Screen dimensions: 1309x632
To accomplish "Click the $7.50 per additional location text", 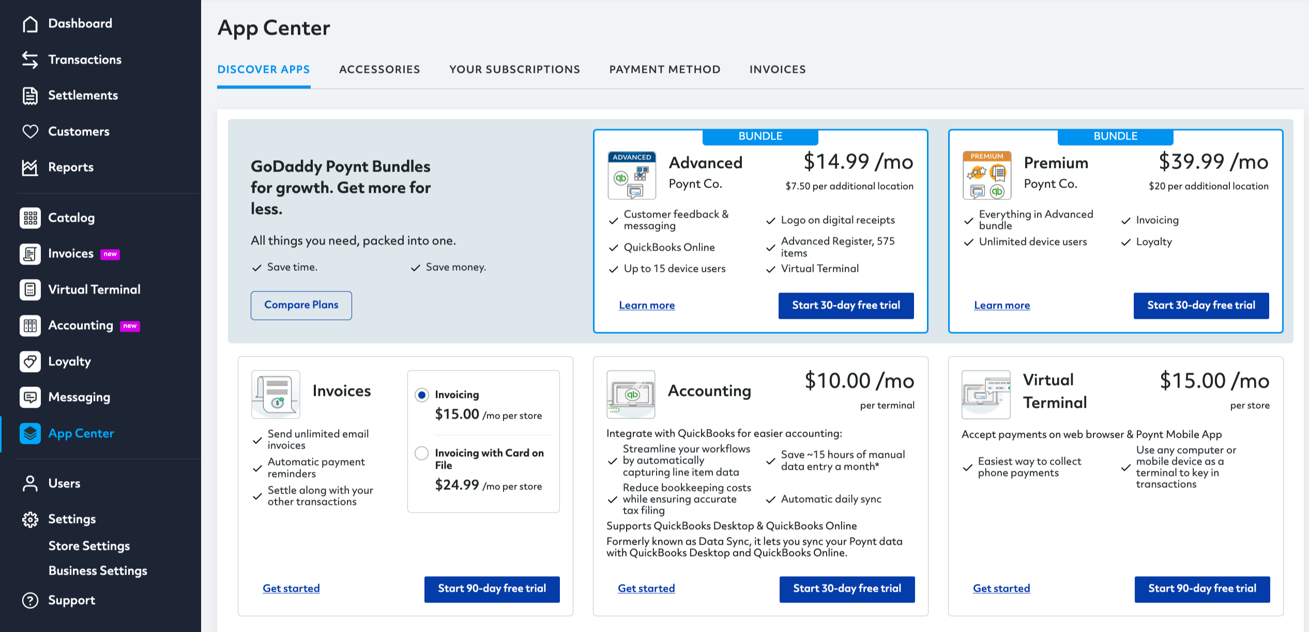I will click(849, 187).
